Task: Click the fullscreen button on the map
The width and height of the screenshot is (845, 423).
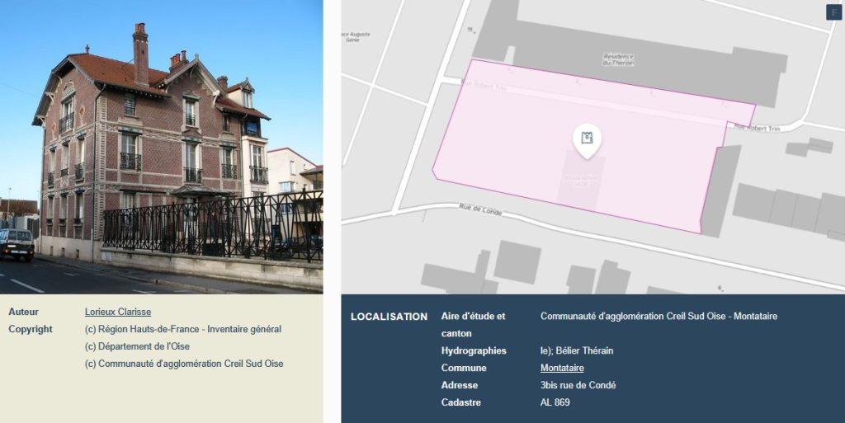Action: [833, 12]
